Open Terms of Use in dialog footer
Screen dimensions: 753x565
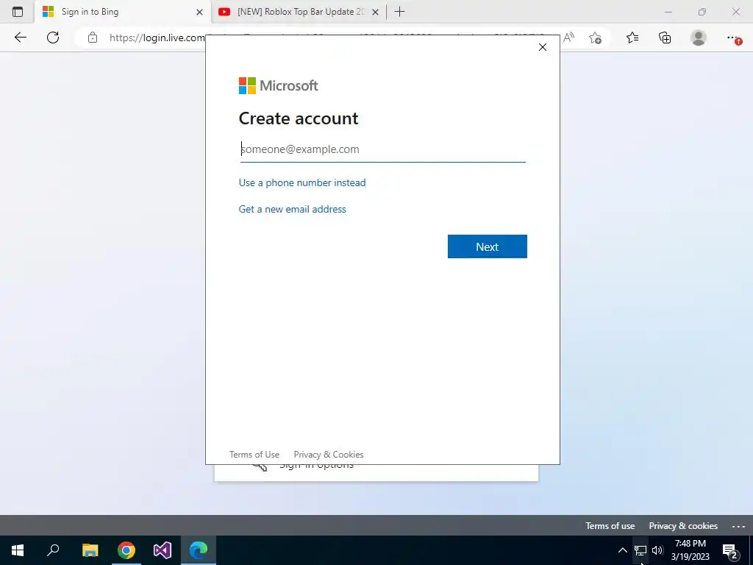pos(254,455)
